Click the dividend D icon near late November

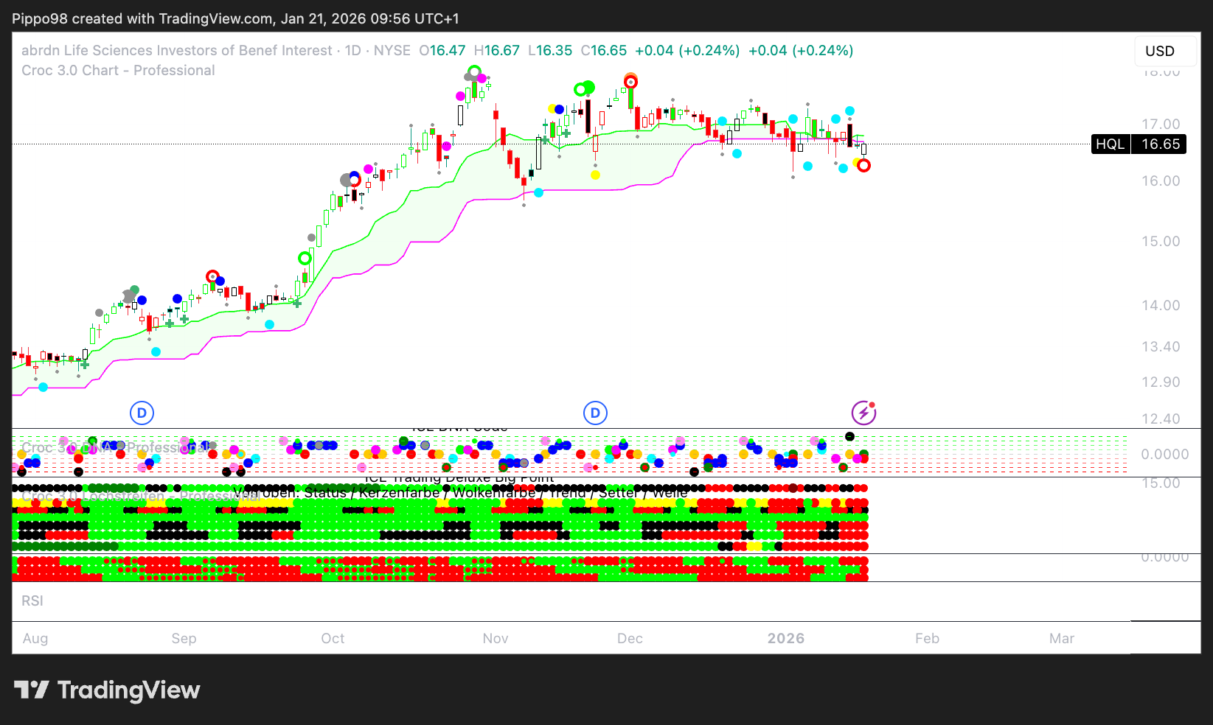pos(595,413)
